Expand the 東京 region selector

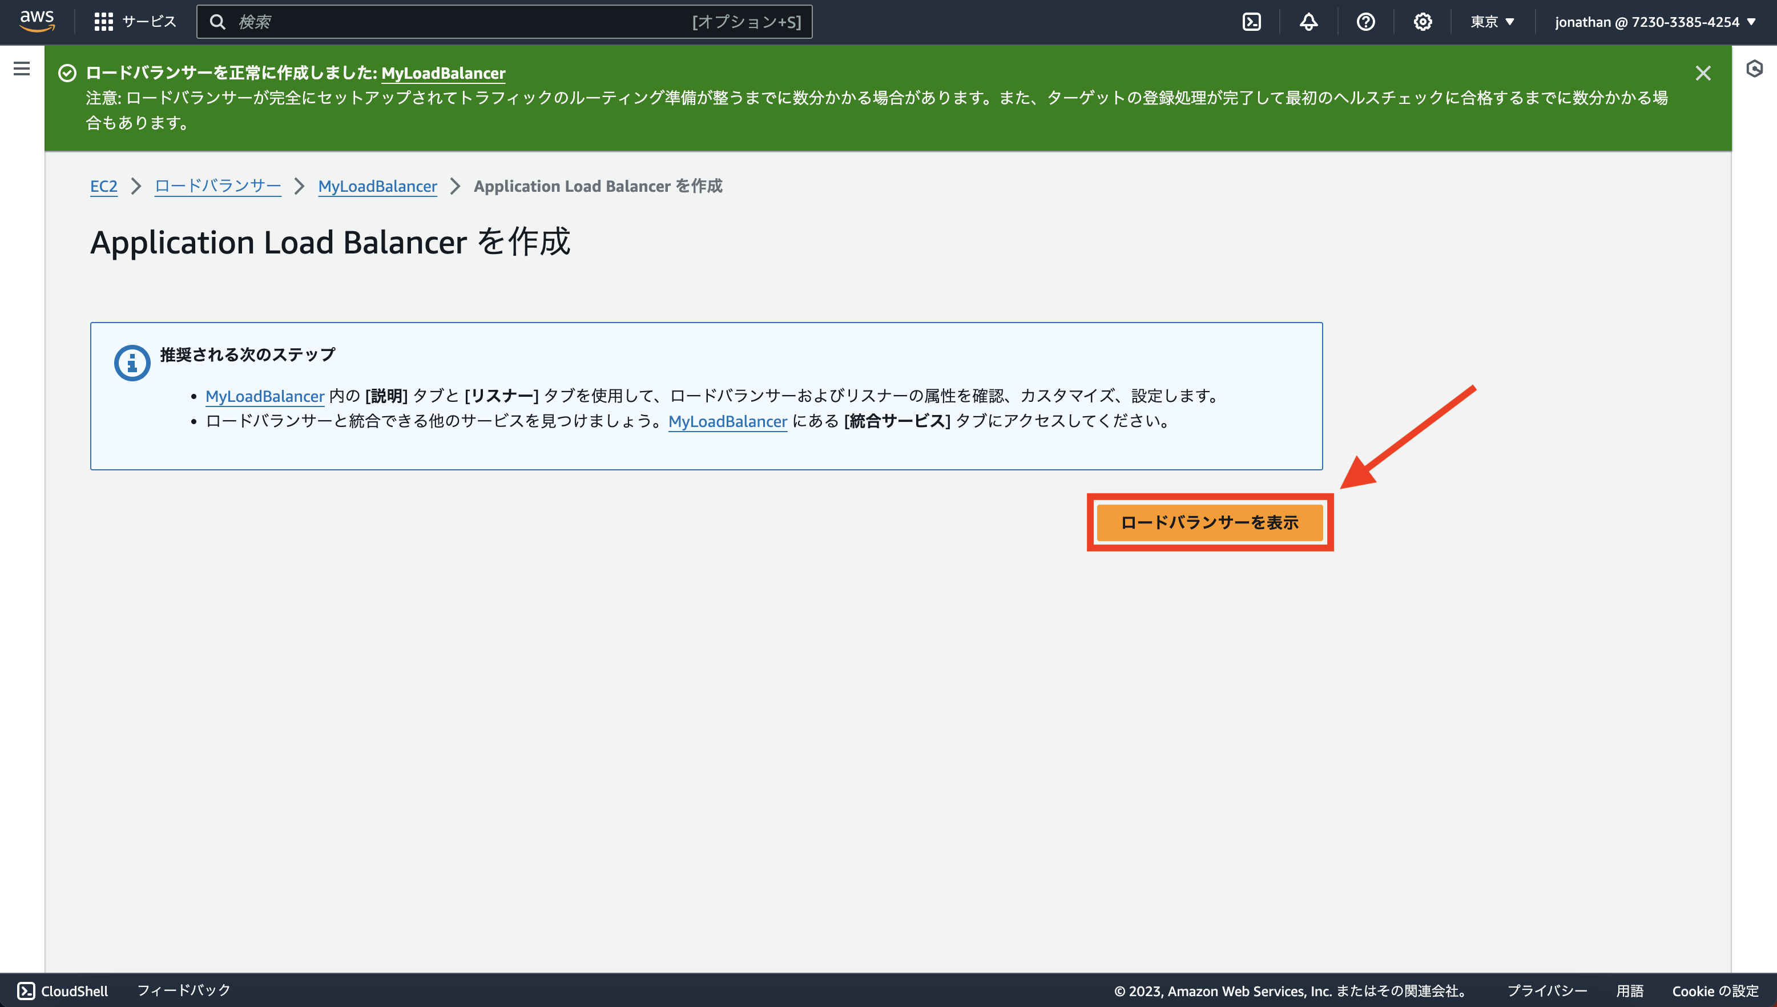click(1492, 22)
